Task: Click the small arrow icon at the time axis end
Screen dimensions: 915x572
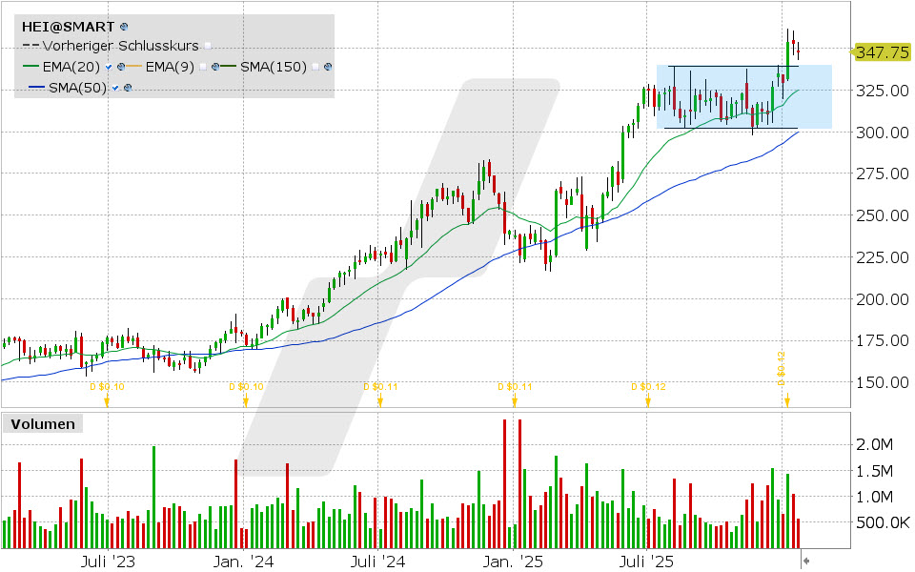Action: tap(807, 562)
